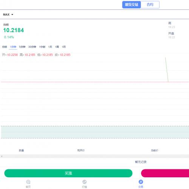Click the pink sell-down button
Image resolution: width=189 pixels, height=189 pixels.
[x=165, y=173]
